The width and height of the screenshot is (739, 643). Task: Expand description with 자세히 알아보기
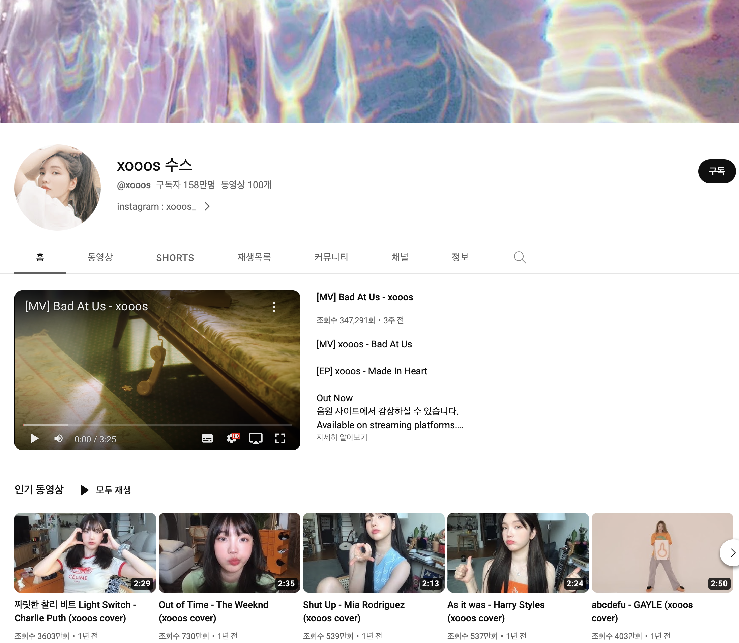coord(342,437)
